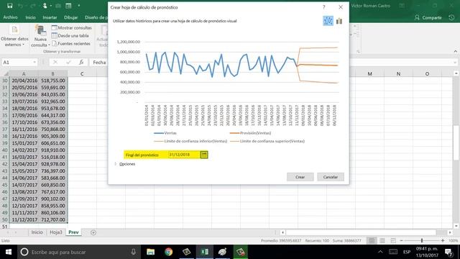Click the history clock icon at the top right
Image resolution: width=460 pixels, height=259 pixels.
(452, 17)
